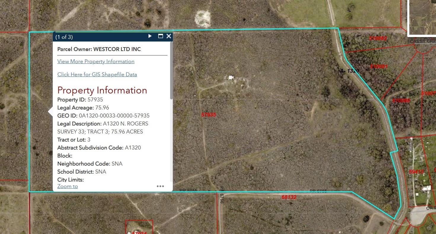Click Here for GIS Shapefile Data link

point(97,74)
